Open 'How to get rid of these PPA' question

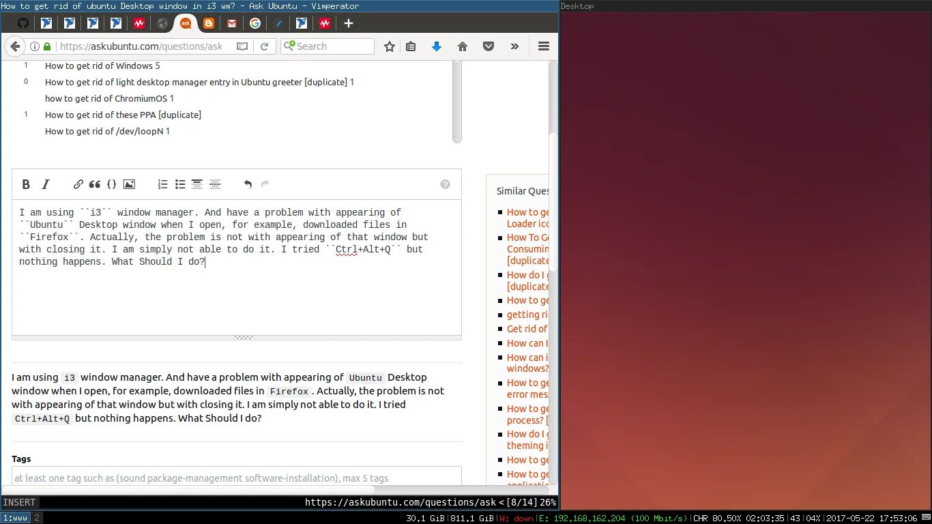(x=123, y=115)
